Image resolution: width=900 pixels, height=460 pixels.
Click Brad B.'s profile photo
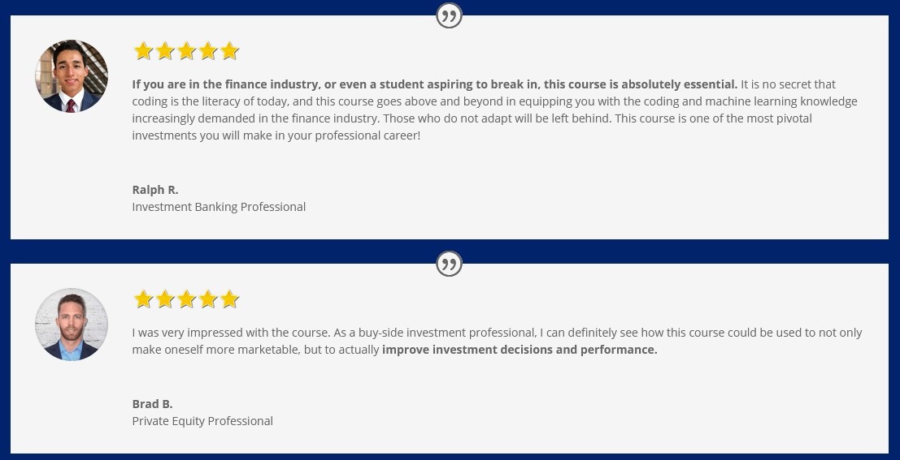click(72, 325)
